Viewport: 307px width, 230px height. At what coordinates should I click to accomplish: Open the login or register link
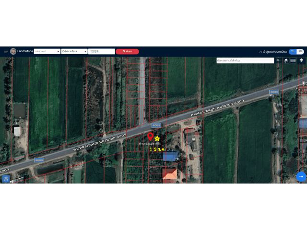(x=273, y=52)
